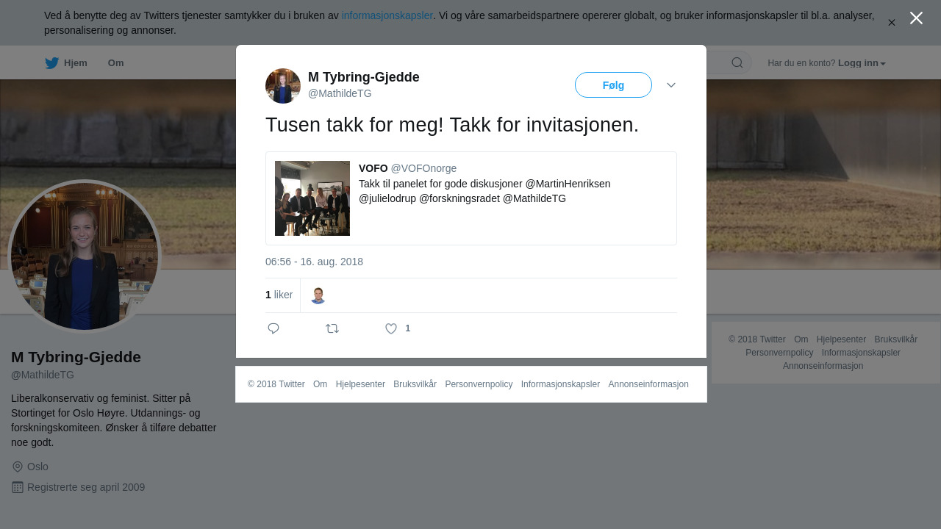Open the liker's small avatar
This screenshot has width=941, height=529.
tap(318, 295)
